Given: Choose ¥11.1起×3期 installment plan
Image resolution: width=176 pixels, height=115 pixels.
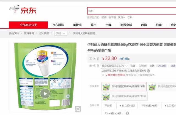Looking at the screenshot, I should coord(127,106).
